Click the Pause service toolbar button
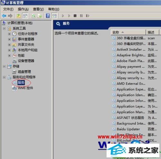 (x=81, y=16)
